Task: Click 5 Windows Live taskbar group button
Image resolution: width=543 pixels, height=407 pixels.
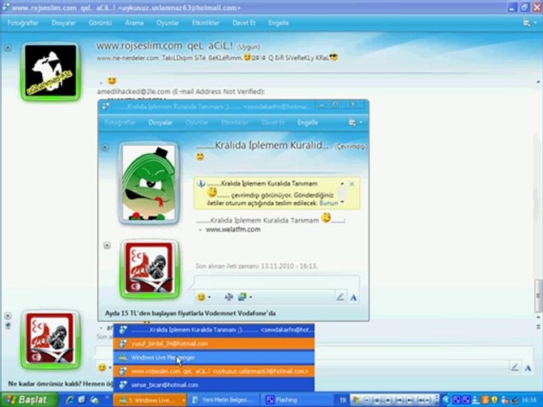Action: coord(150,400)
